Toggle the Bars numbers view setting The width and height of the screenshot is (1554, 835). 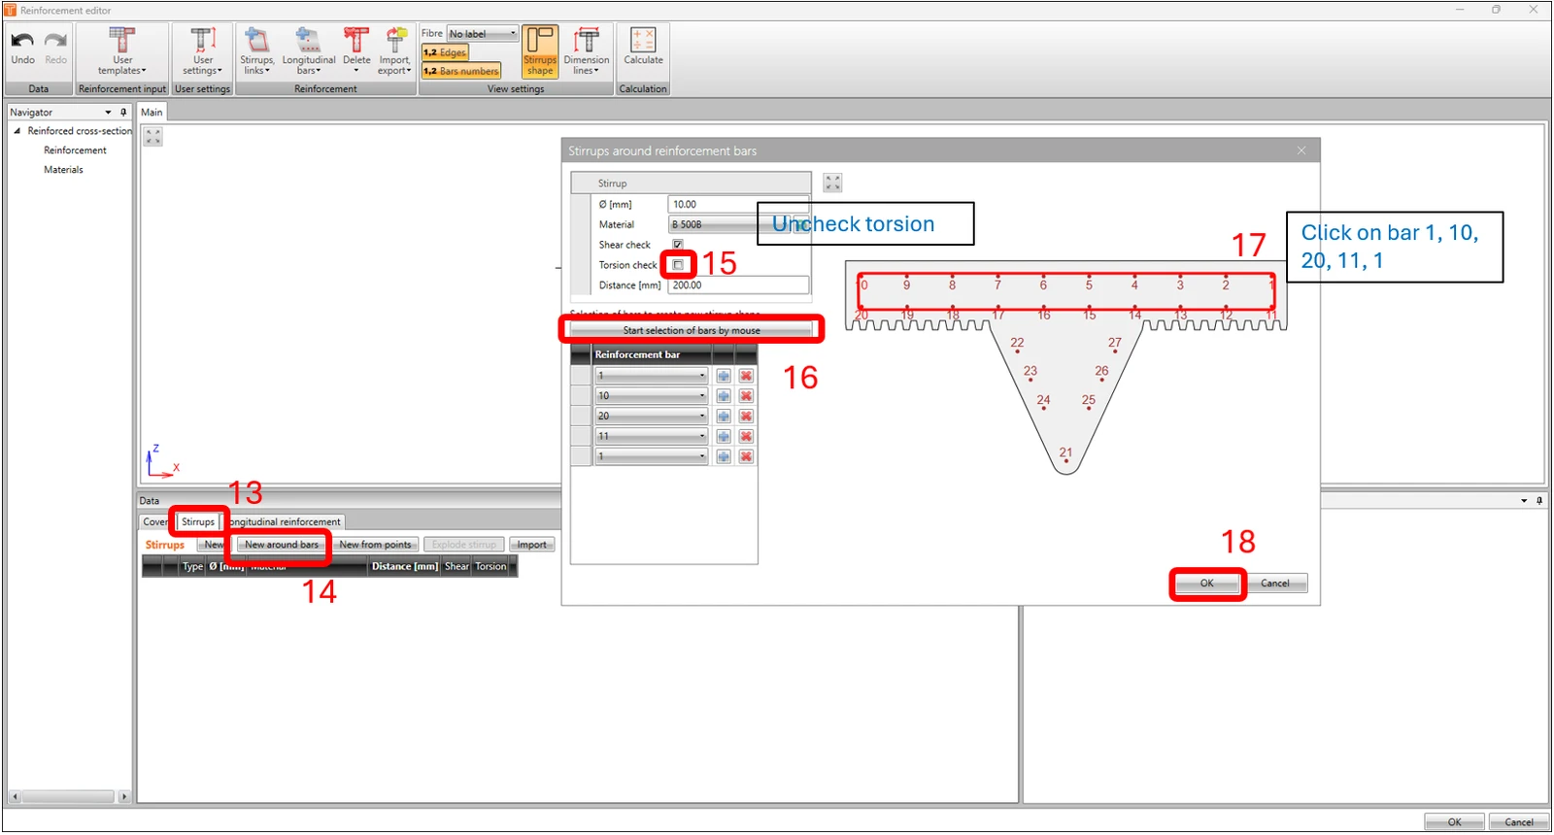click(461, 71)
